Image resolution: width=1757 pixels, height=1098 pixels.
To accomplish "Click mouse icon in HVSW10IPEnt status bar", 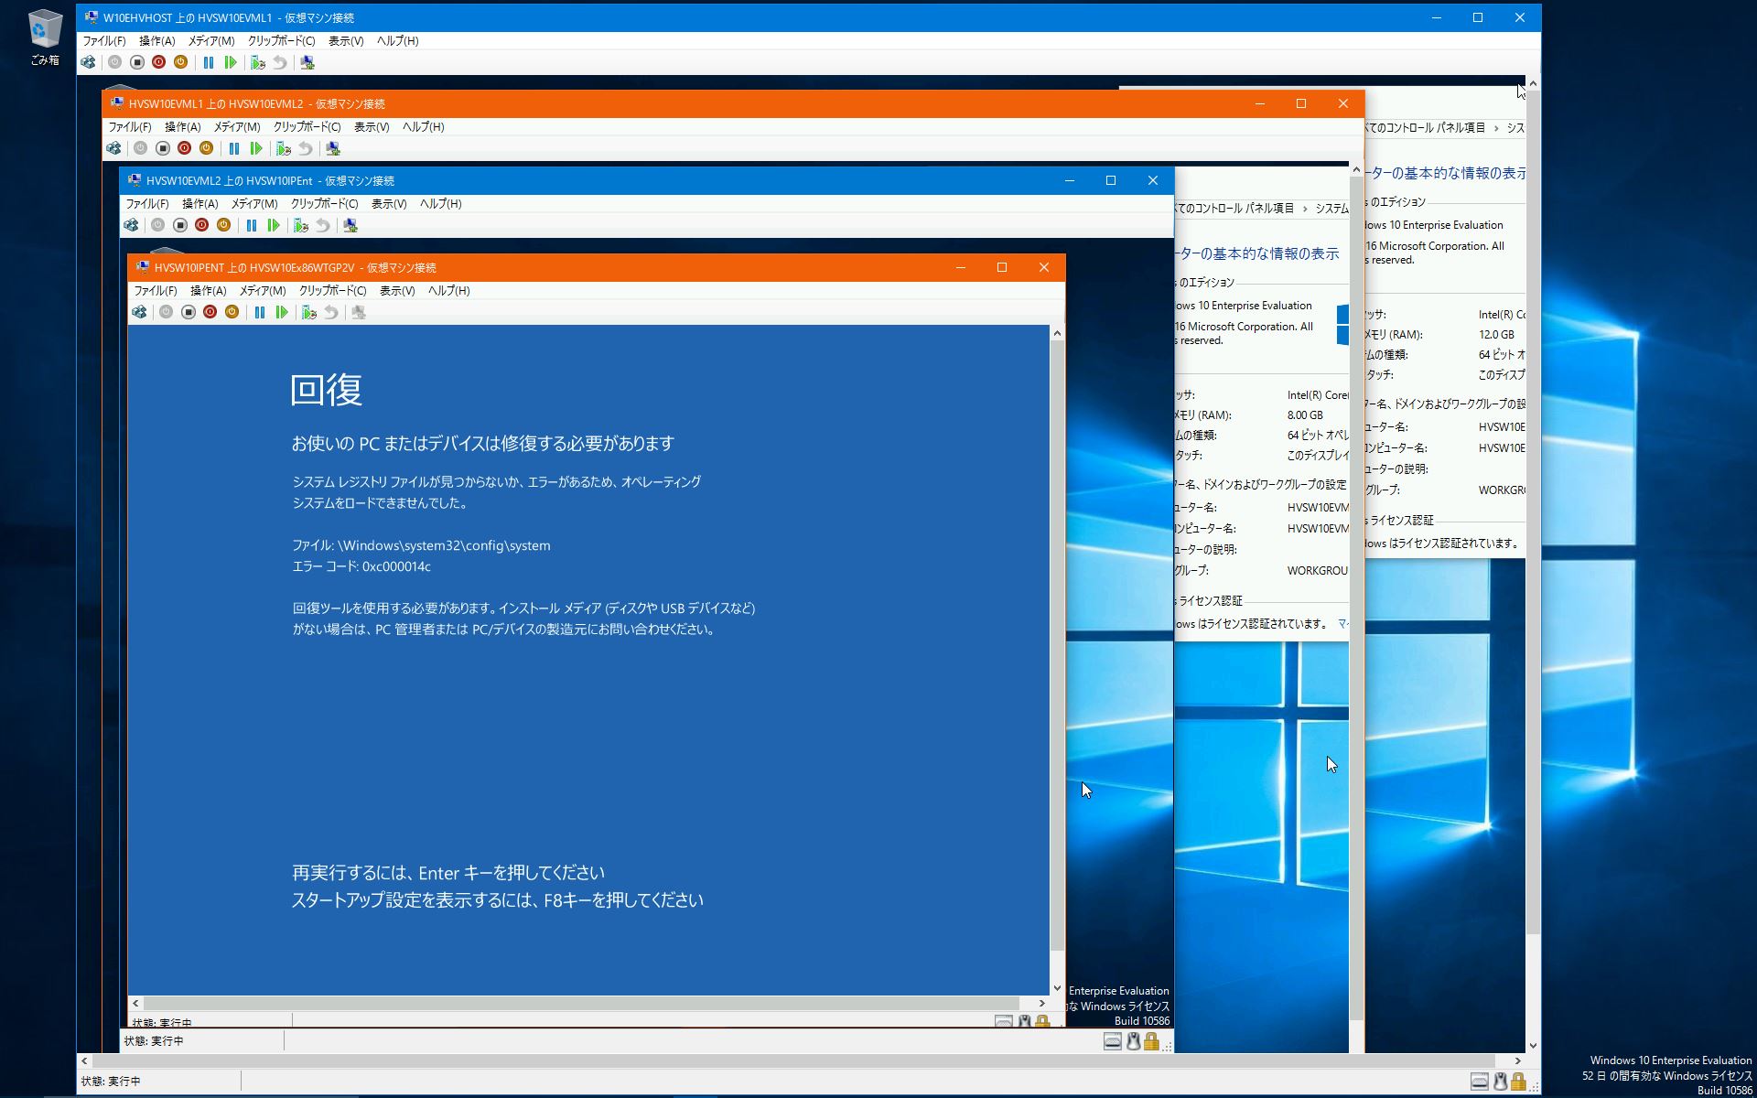I will 1133,1041.
